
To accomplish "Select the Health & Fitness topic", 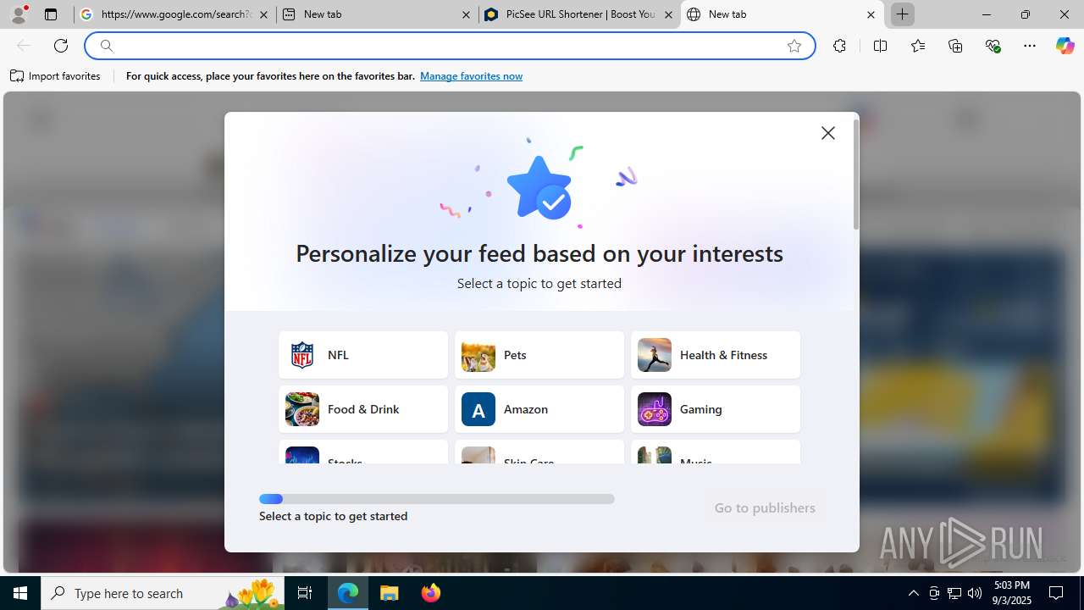I will point(716,355).
